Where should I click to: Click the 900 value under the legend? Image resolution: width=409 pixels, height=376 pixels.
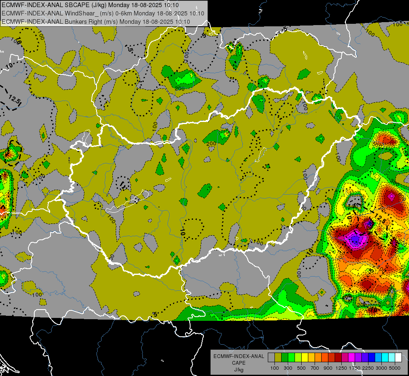pyautogui.click(x=328, y=368)
